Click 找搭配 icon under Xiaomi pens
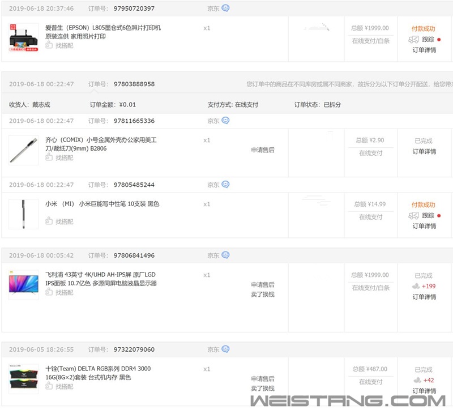 49,221
